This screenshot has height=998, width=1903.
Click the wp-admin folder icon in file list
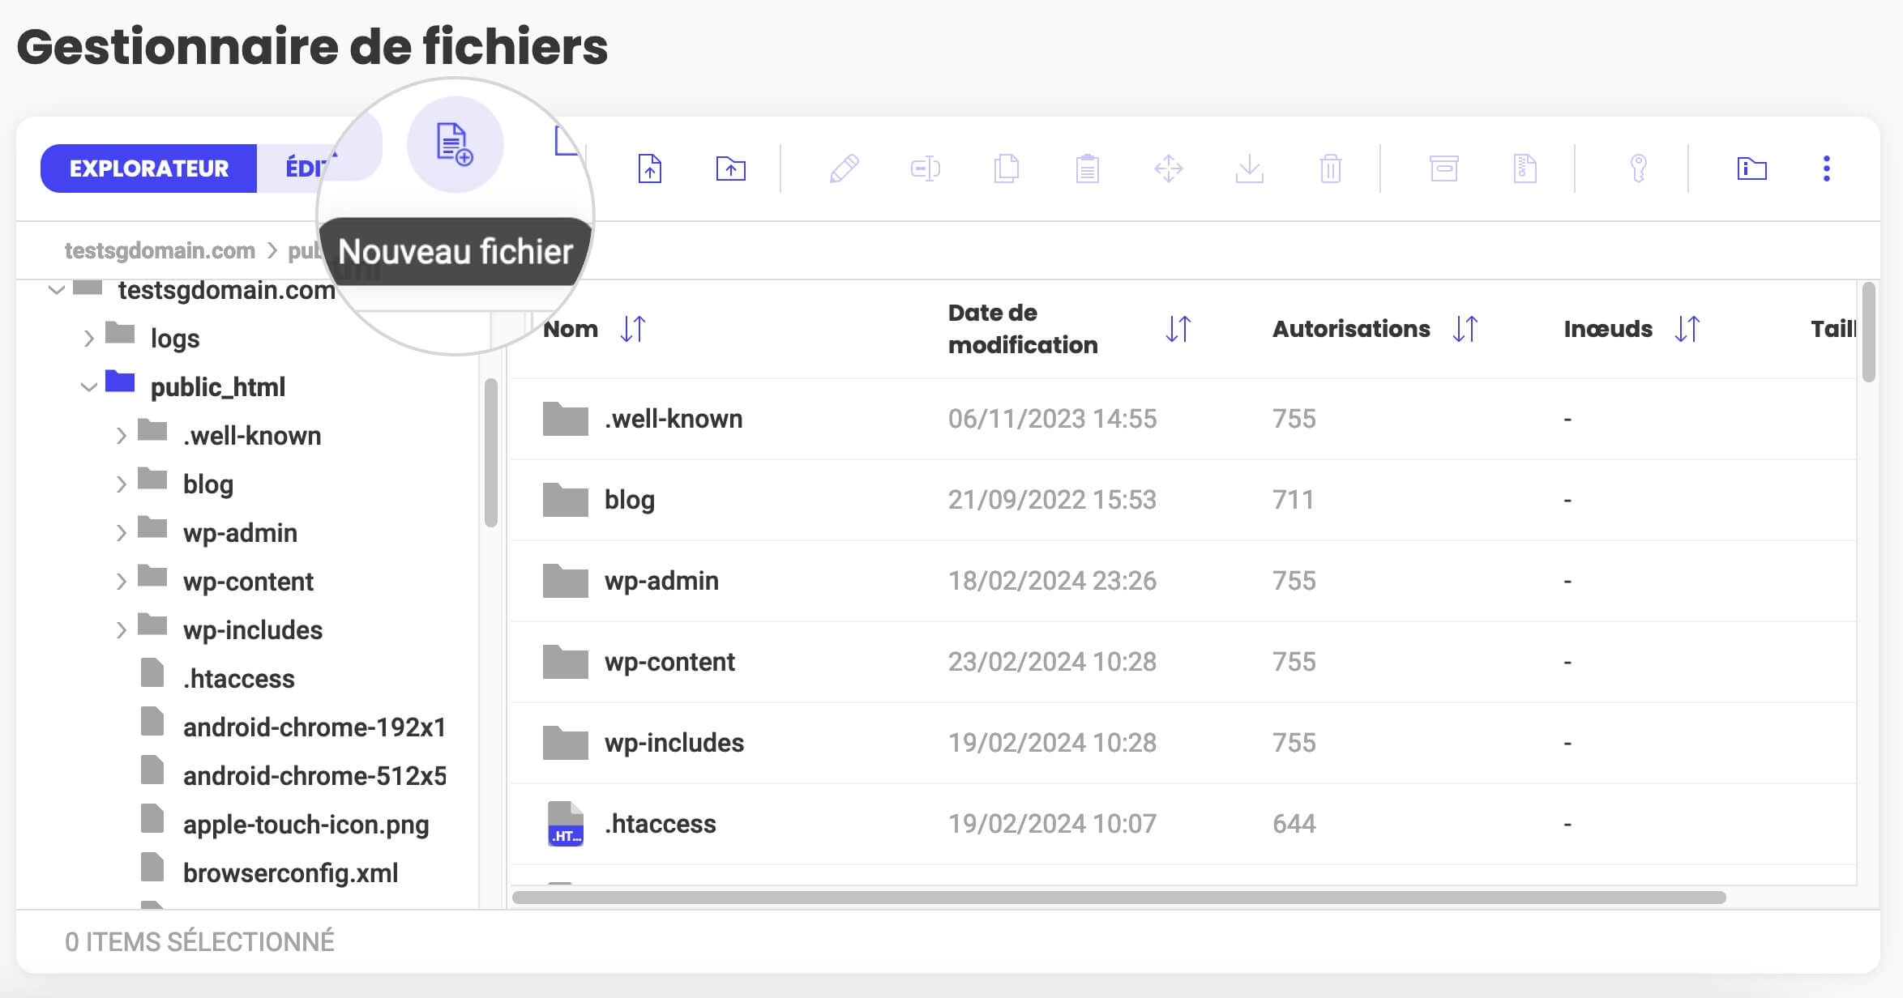tap(566, 580)
